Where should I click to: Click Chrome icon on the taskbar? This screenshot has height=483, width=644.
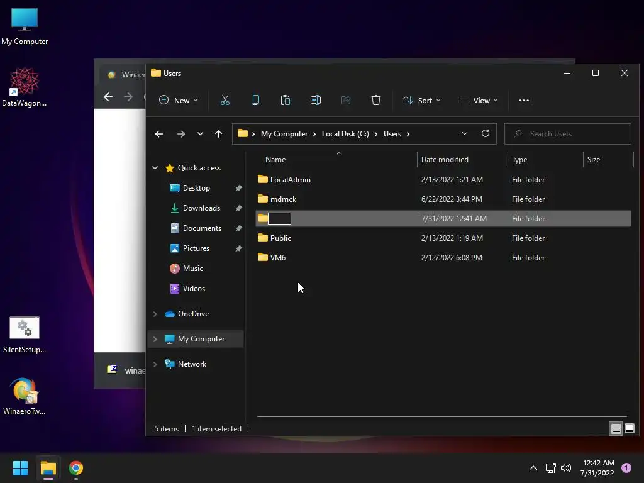tap(76, 468)
